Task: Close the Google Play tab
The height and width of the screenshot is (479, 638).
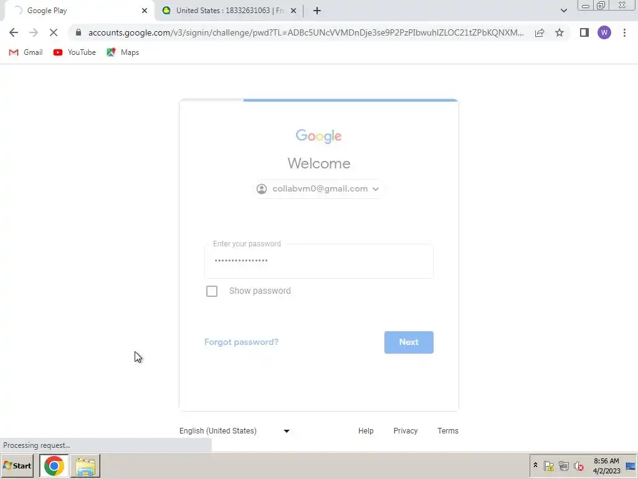Action: 145,11
